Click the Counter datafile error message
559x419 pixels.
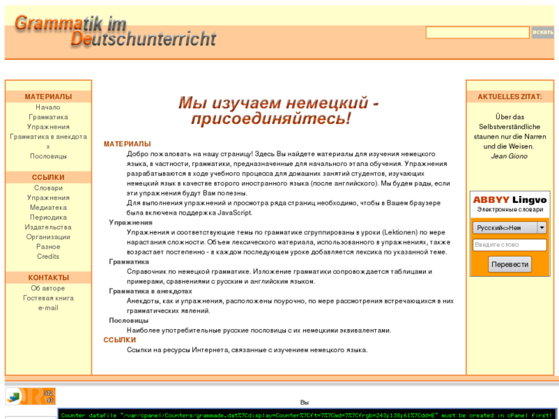[307, 415]
